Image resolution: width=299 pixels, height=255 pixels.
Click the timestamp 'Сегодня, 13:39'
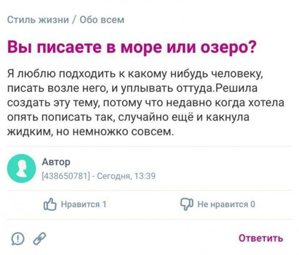[126, 176]
